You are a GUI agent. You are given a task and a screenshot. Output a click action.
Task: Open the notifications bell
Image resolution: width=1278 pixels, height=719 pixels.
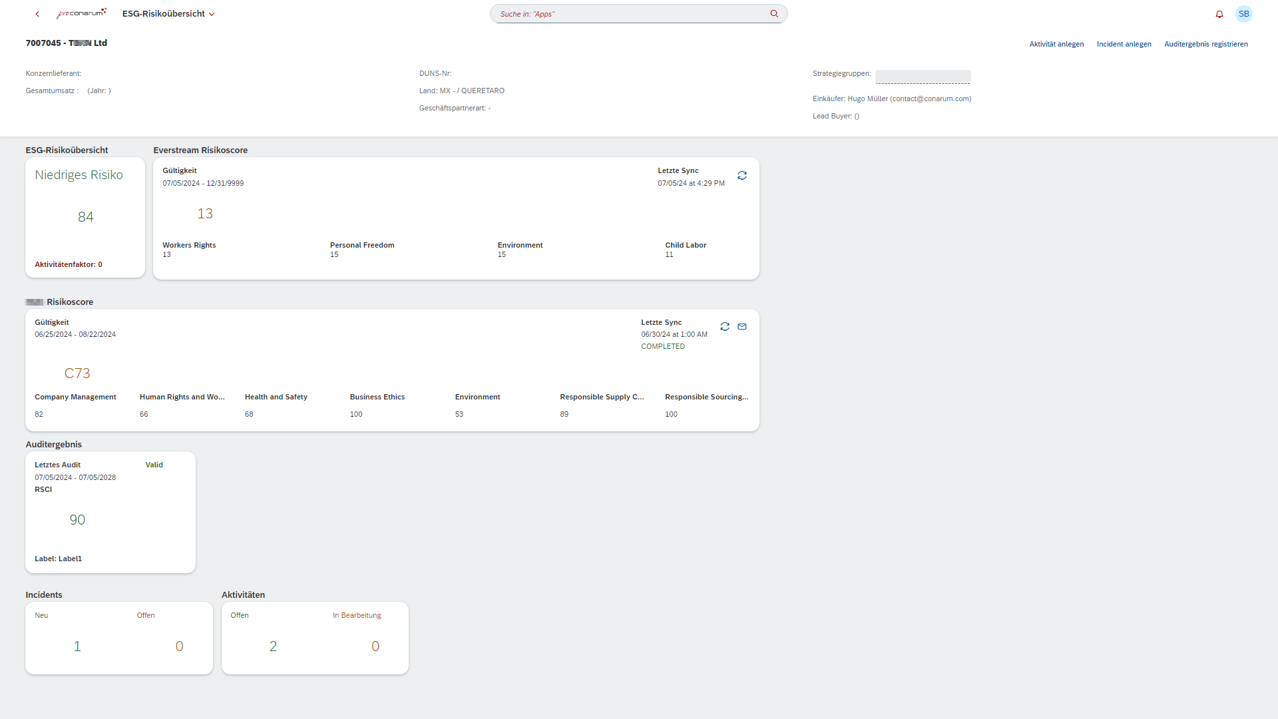(x=1219, y=14)
